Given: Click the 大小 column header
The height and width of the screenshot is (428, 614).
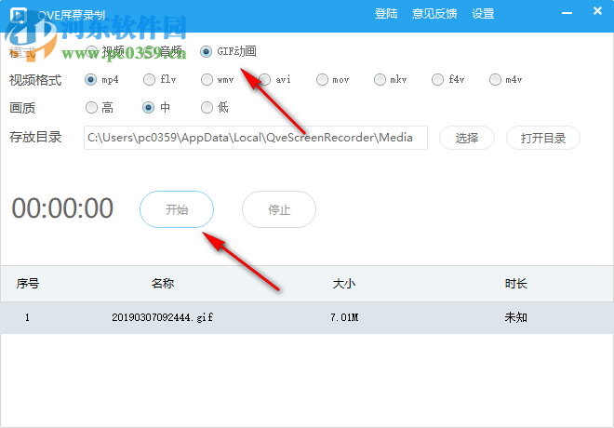Looking at the screenshot, I should pos(344,284).
